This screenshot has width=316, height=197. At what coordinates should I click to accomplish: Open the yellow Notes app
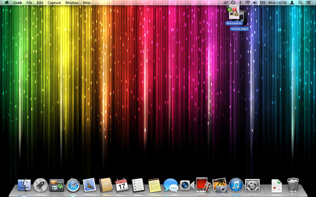(154, 184)
